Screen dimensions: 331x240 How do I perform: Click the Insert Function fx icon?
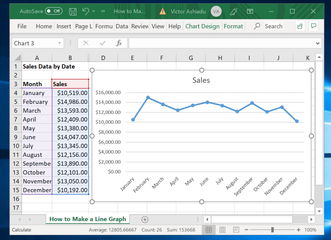[119, 43]
